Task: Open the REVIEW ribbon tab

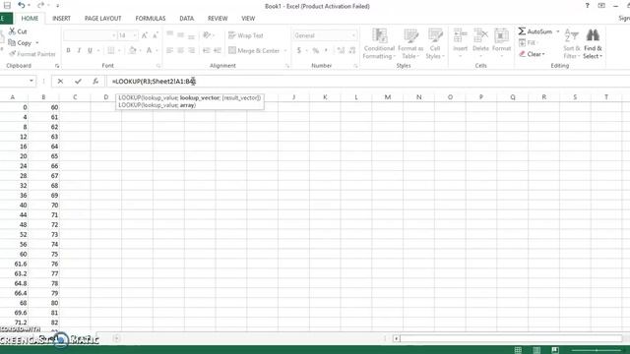Action: pos(218,19)
